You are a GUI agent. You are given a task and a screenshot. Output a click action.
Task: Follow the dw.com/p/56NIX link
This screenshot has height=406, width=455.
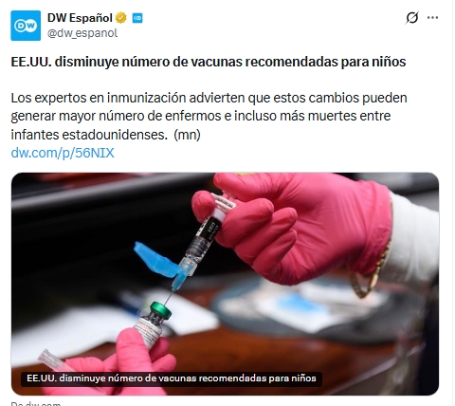click(63, 153)
